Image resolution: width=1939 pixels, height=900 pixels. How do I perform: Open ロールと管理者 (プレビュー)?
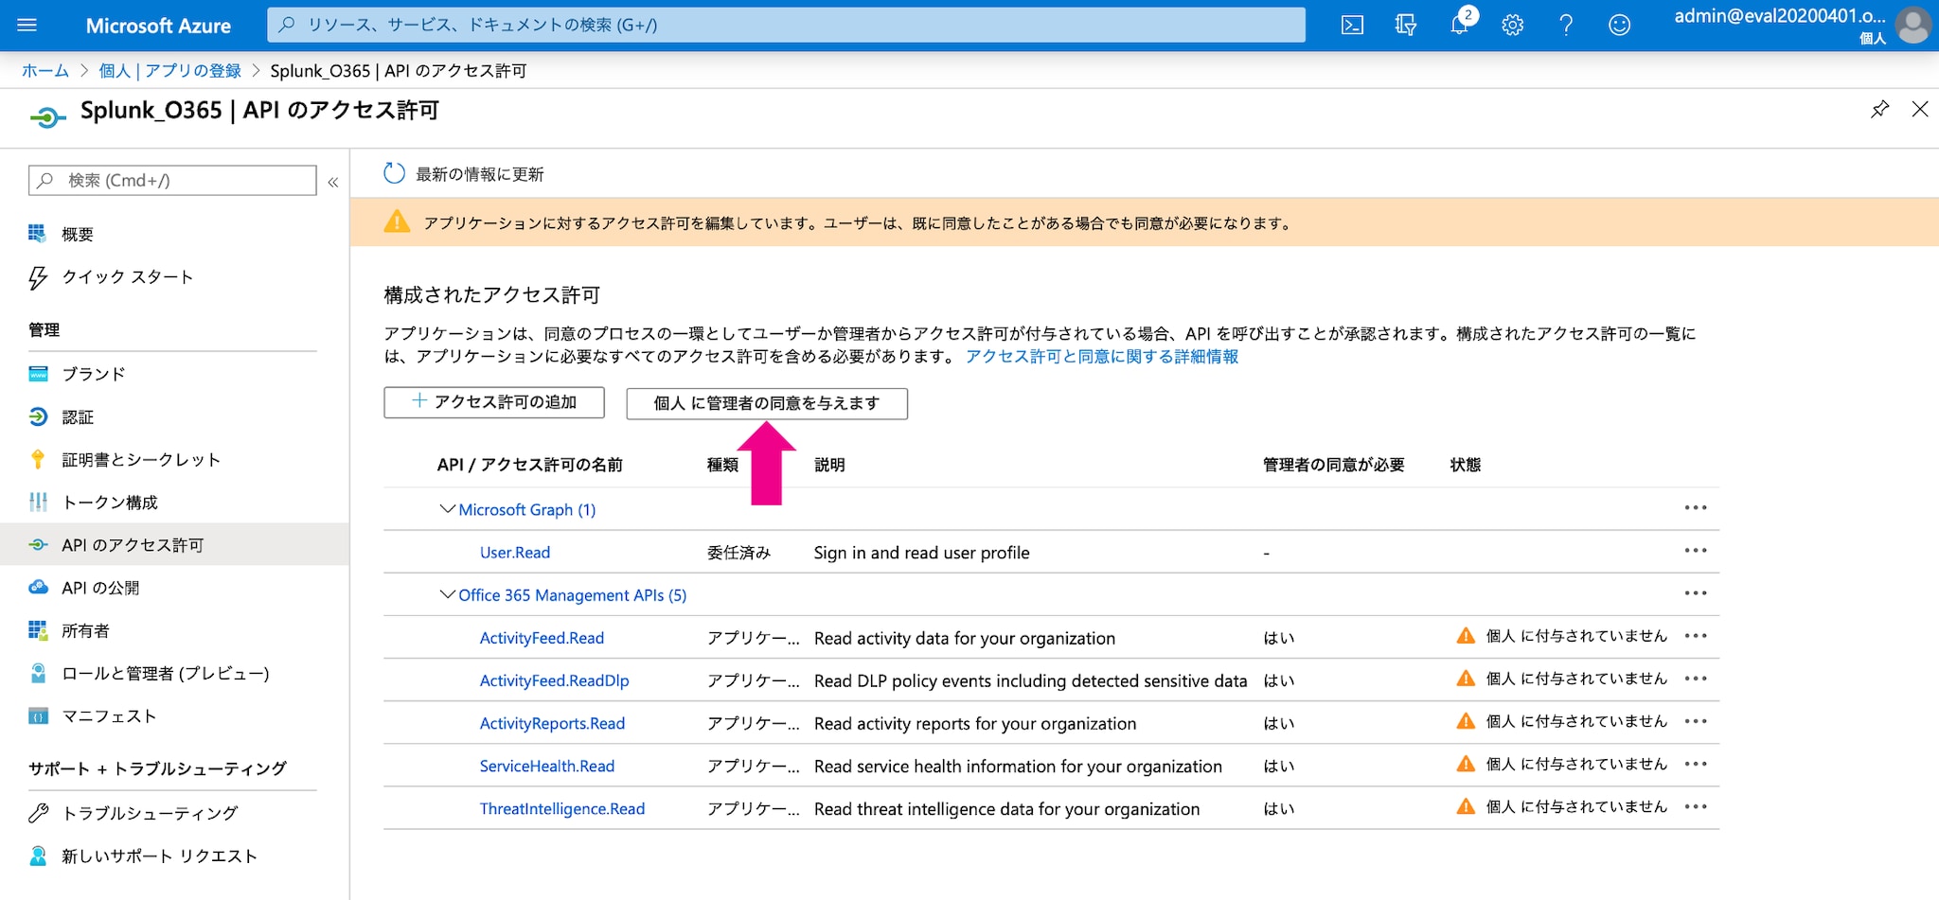pyautogui.click(x=166, y=674)
